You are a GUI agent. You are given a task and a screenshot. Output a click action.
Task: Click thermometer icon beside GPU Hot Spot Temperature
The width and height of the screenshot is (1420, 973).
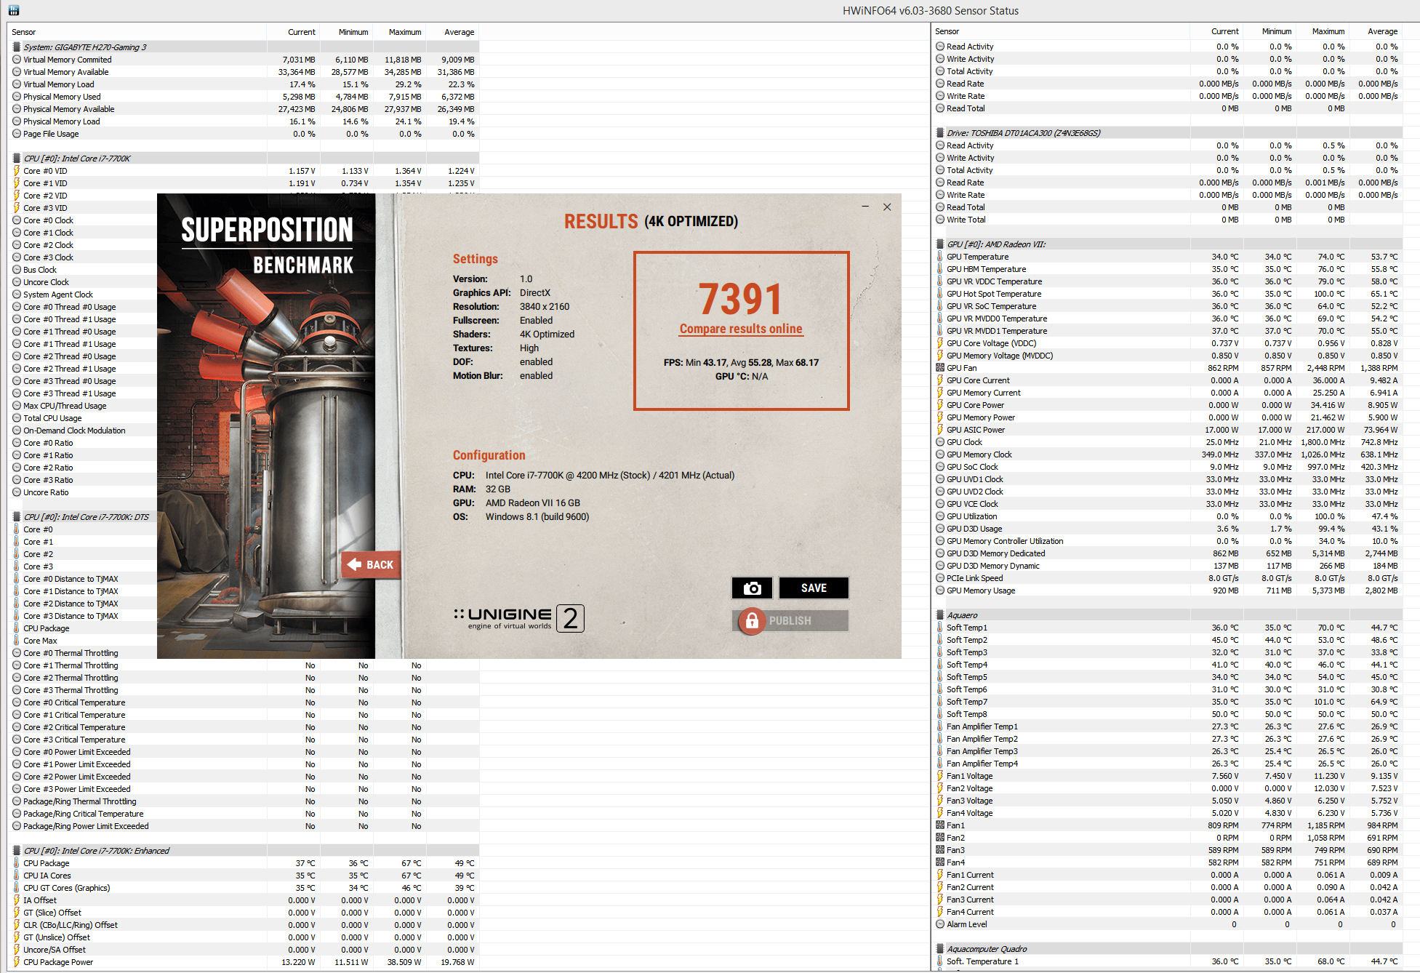click(940, 294)
